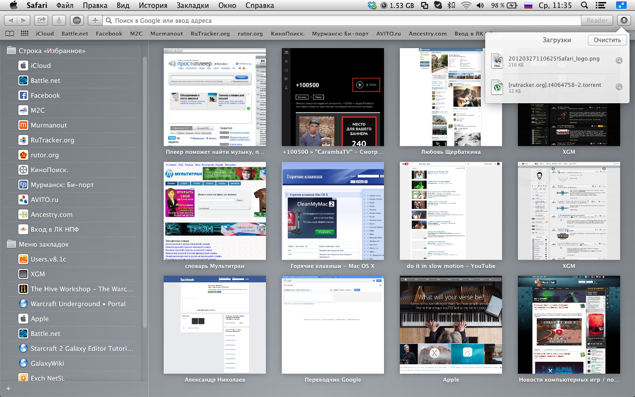Open Notification Center list icon
The height and width of the screenshot is (397, 635).
[x=601, y=5]
